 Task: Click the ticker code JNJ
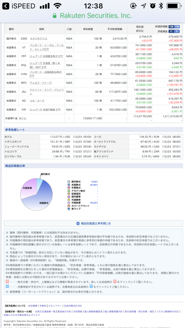coord(24,92)
